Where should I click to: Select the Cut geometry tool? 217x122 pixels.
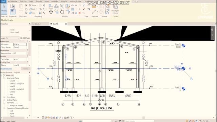click(x=32, y=9)
